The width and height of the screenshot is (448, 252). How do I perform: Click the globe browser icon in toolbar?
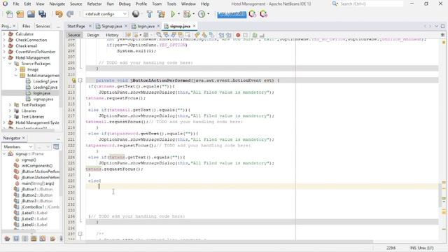pyautogui.click(x=136, y=14)
